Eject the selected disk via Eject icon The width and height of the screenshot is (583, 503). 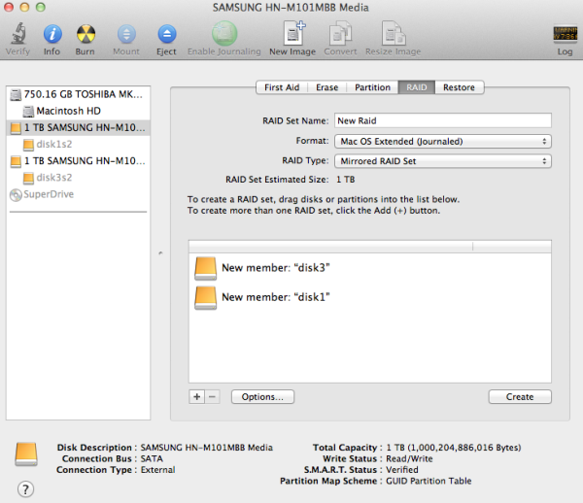[166, 34]
